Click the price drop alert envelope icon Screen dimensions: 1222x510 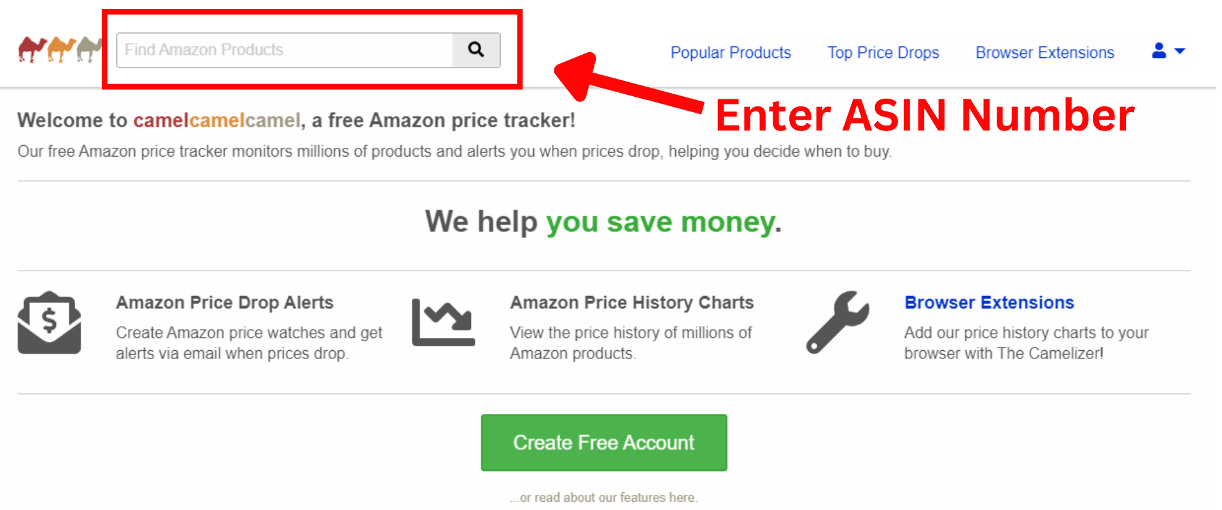coord(49,323)
